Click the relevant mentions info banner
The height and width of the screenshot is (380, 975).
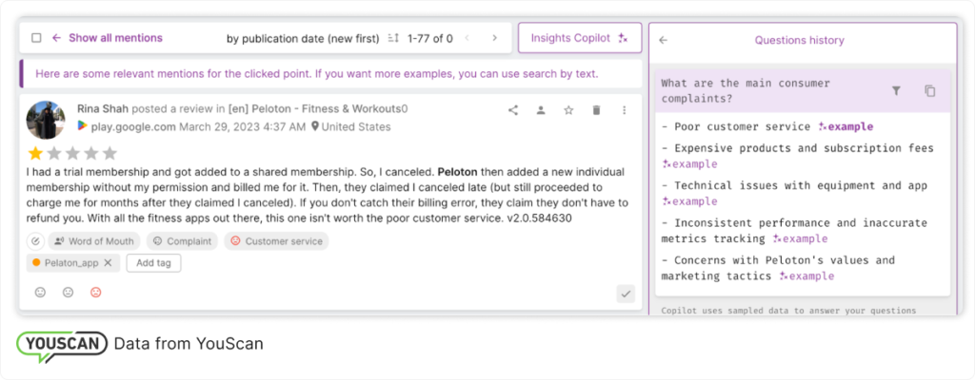[x=330, y=74]
